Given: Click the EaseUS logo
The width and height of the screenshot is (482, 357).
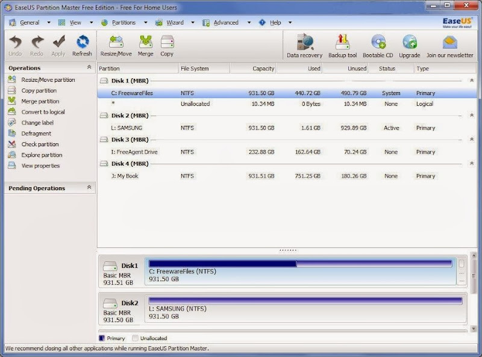Looking at the screenshot, I should pos(457,22).
